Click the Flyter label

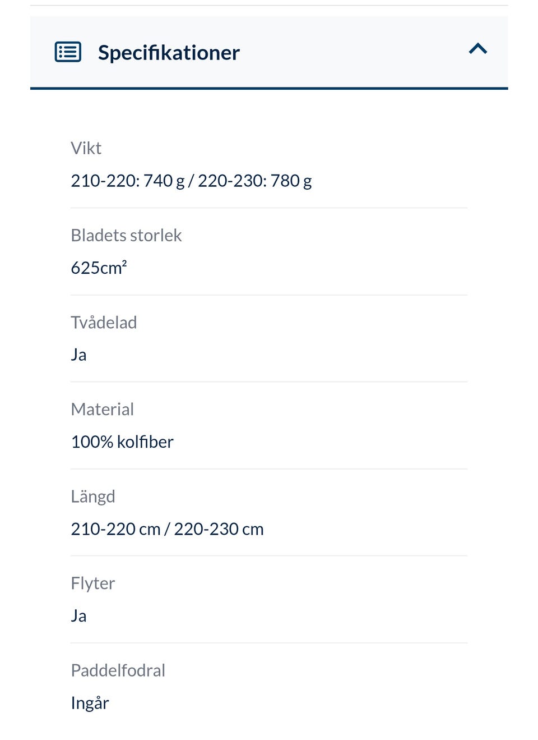click(x=92, y=583)
